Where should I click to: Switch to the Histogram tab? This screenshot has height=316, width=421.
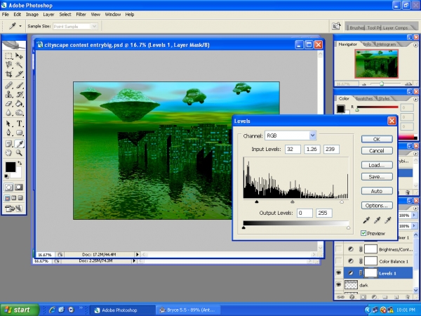386,44
